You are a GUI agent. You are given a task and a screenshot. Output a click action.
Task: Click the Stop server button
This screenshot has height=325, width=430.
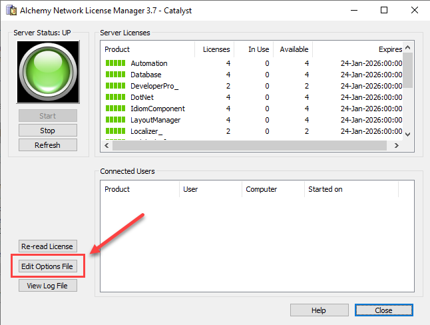(48, 131)
